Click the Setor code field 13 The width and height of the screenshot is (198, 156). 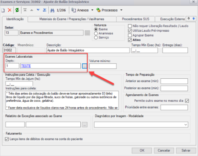(x=11, y=33)
